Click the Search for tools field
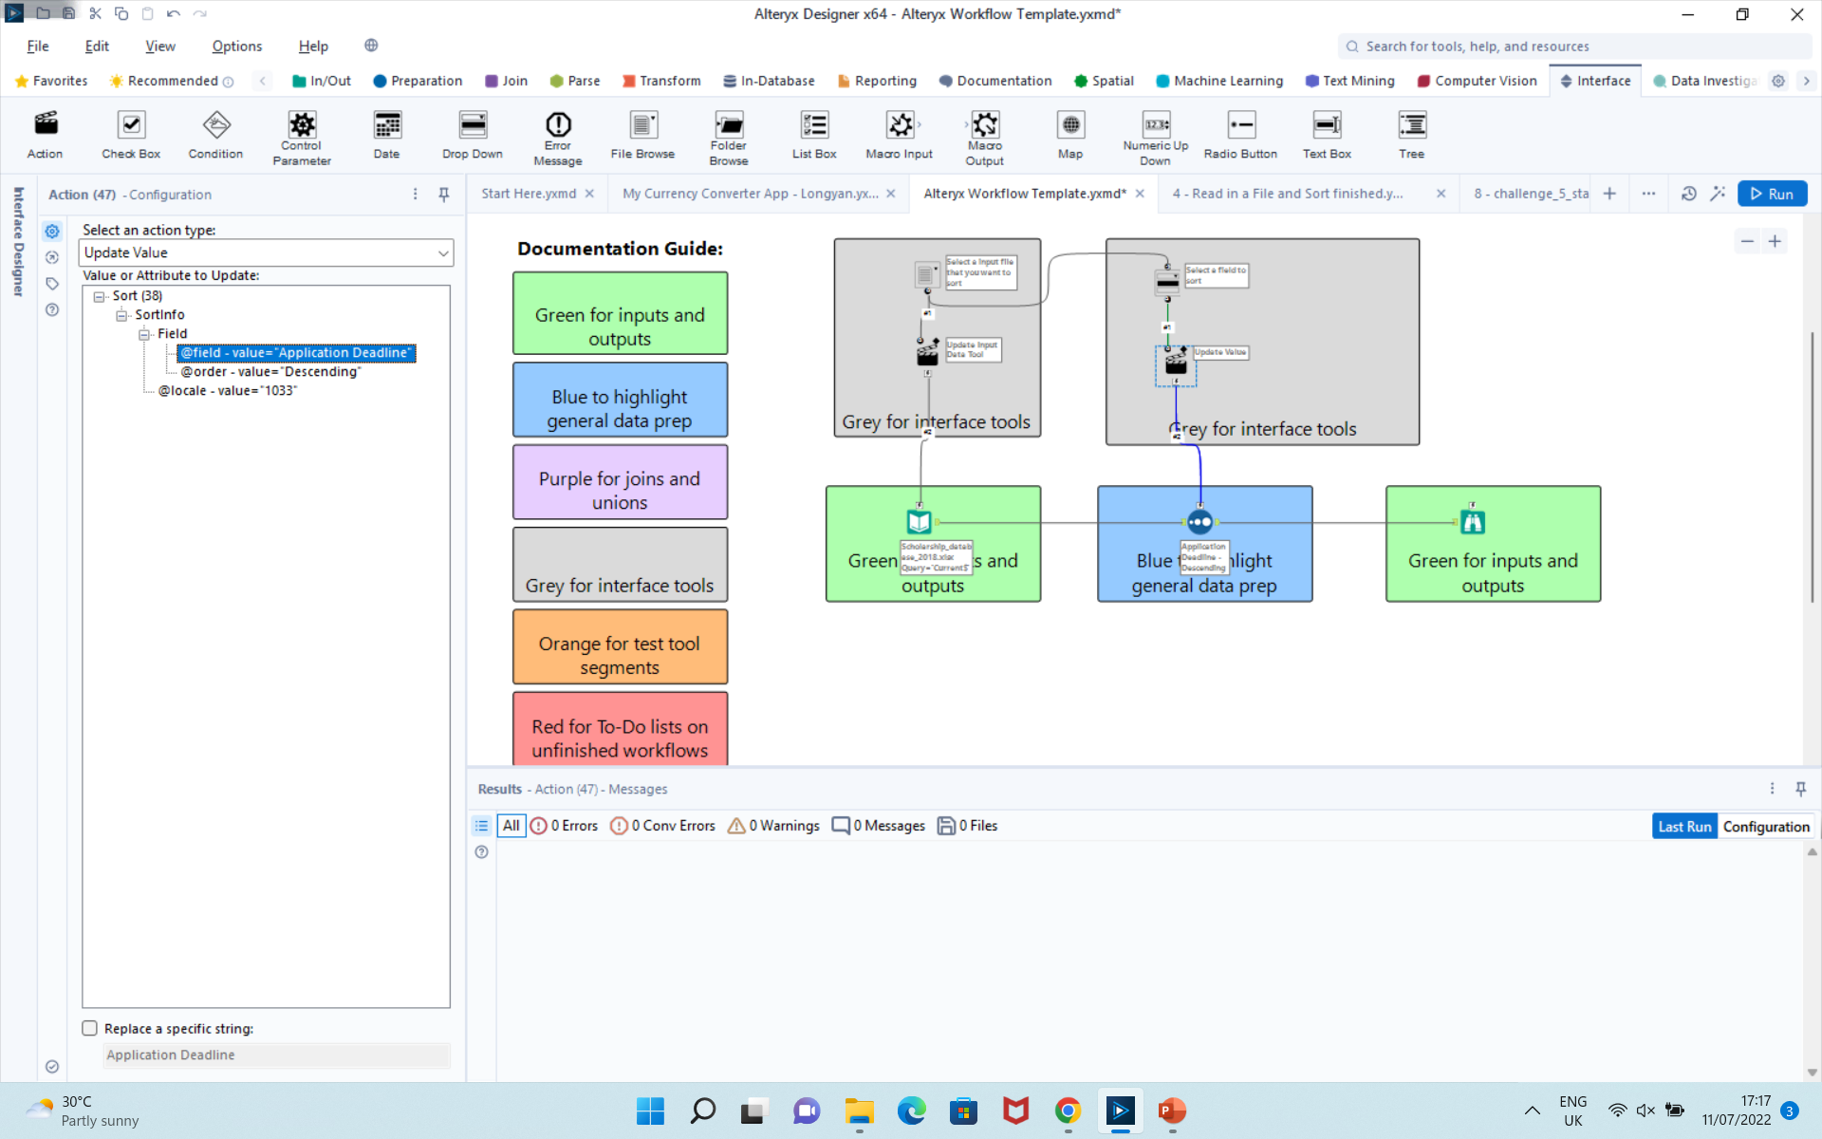Screen dimensions: 1822x1139 point(1575,47)
